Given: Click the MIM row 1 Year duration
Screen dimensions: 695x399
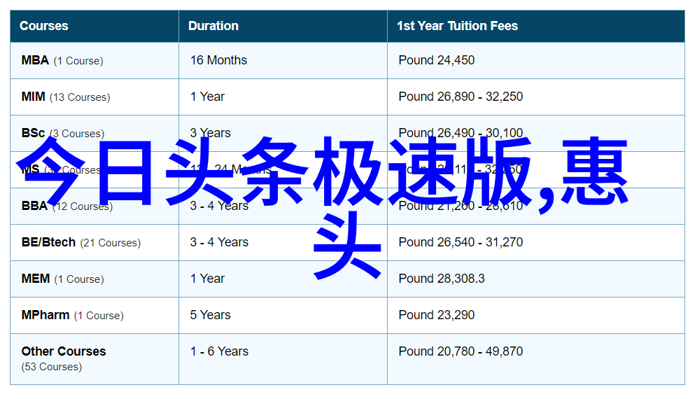Looking at the screenshot, I should 207,97.
